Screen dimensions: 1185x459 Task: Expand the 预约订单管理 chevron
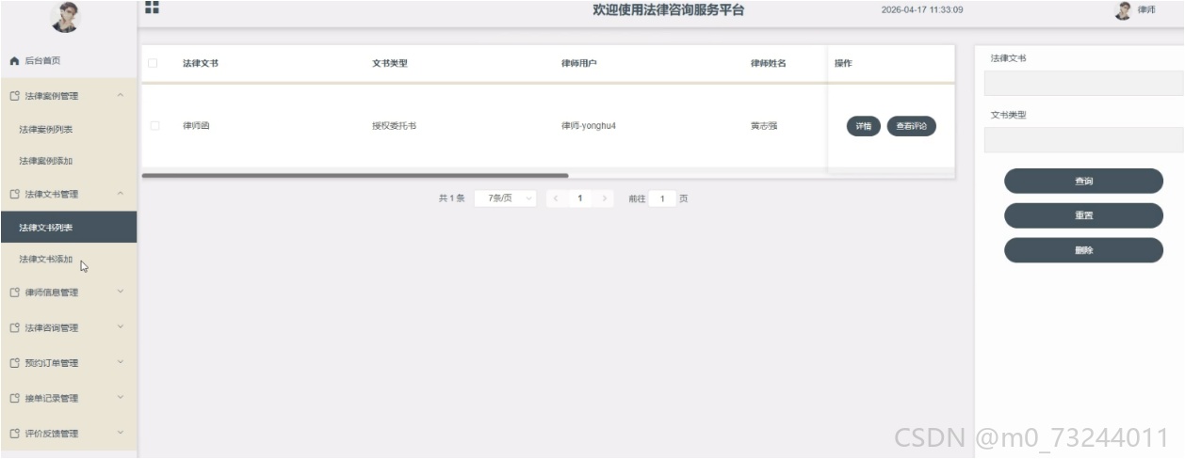tap(121, 363)
